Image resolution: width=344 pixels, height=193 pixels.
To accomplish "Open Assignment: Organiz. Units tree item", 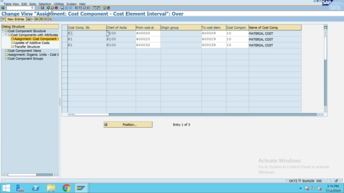I will click(33, 55).
